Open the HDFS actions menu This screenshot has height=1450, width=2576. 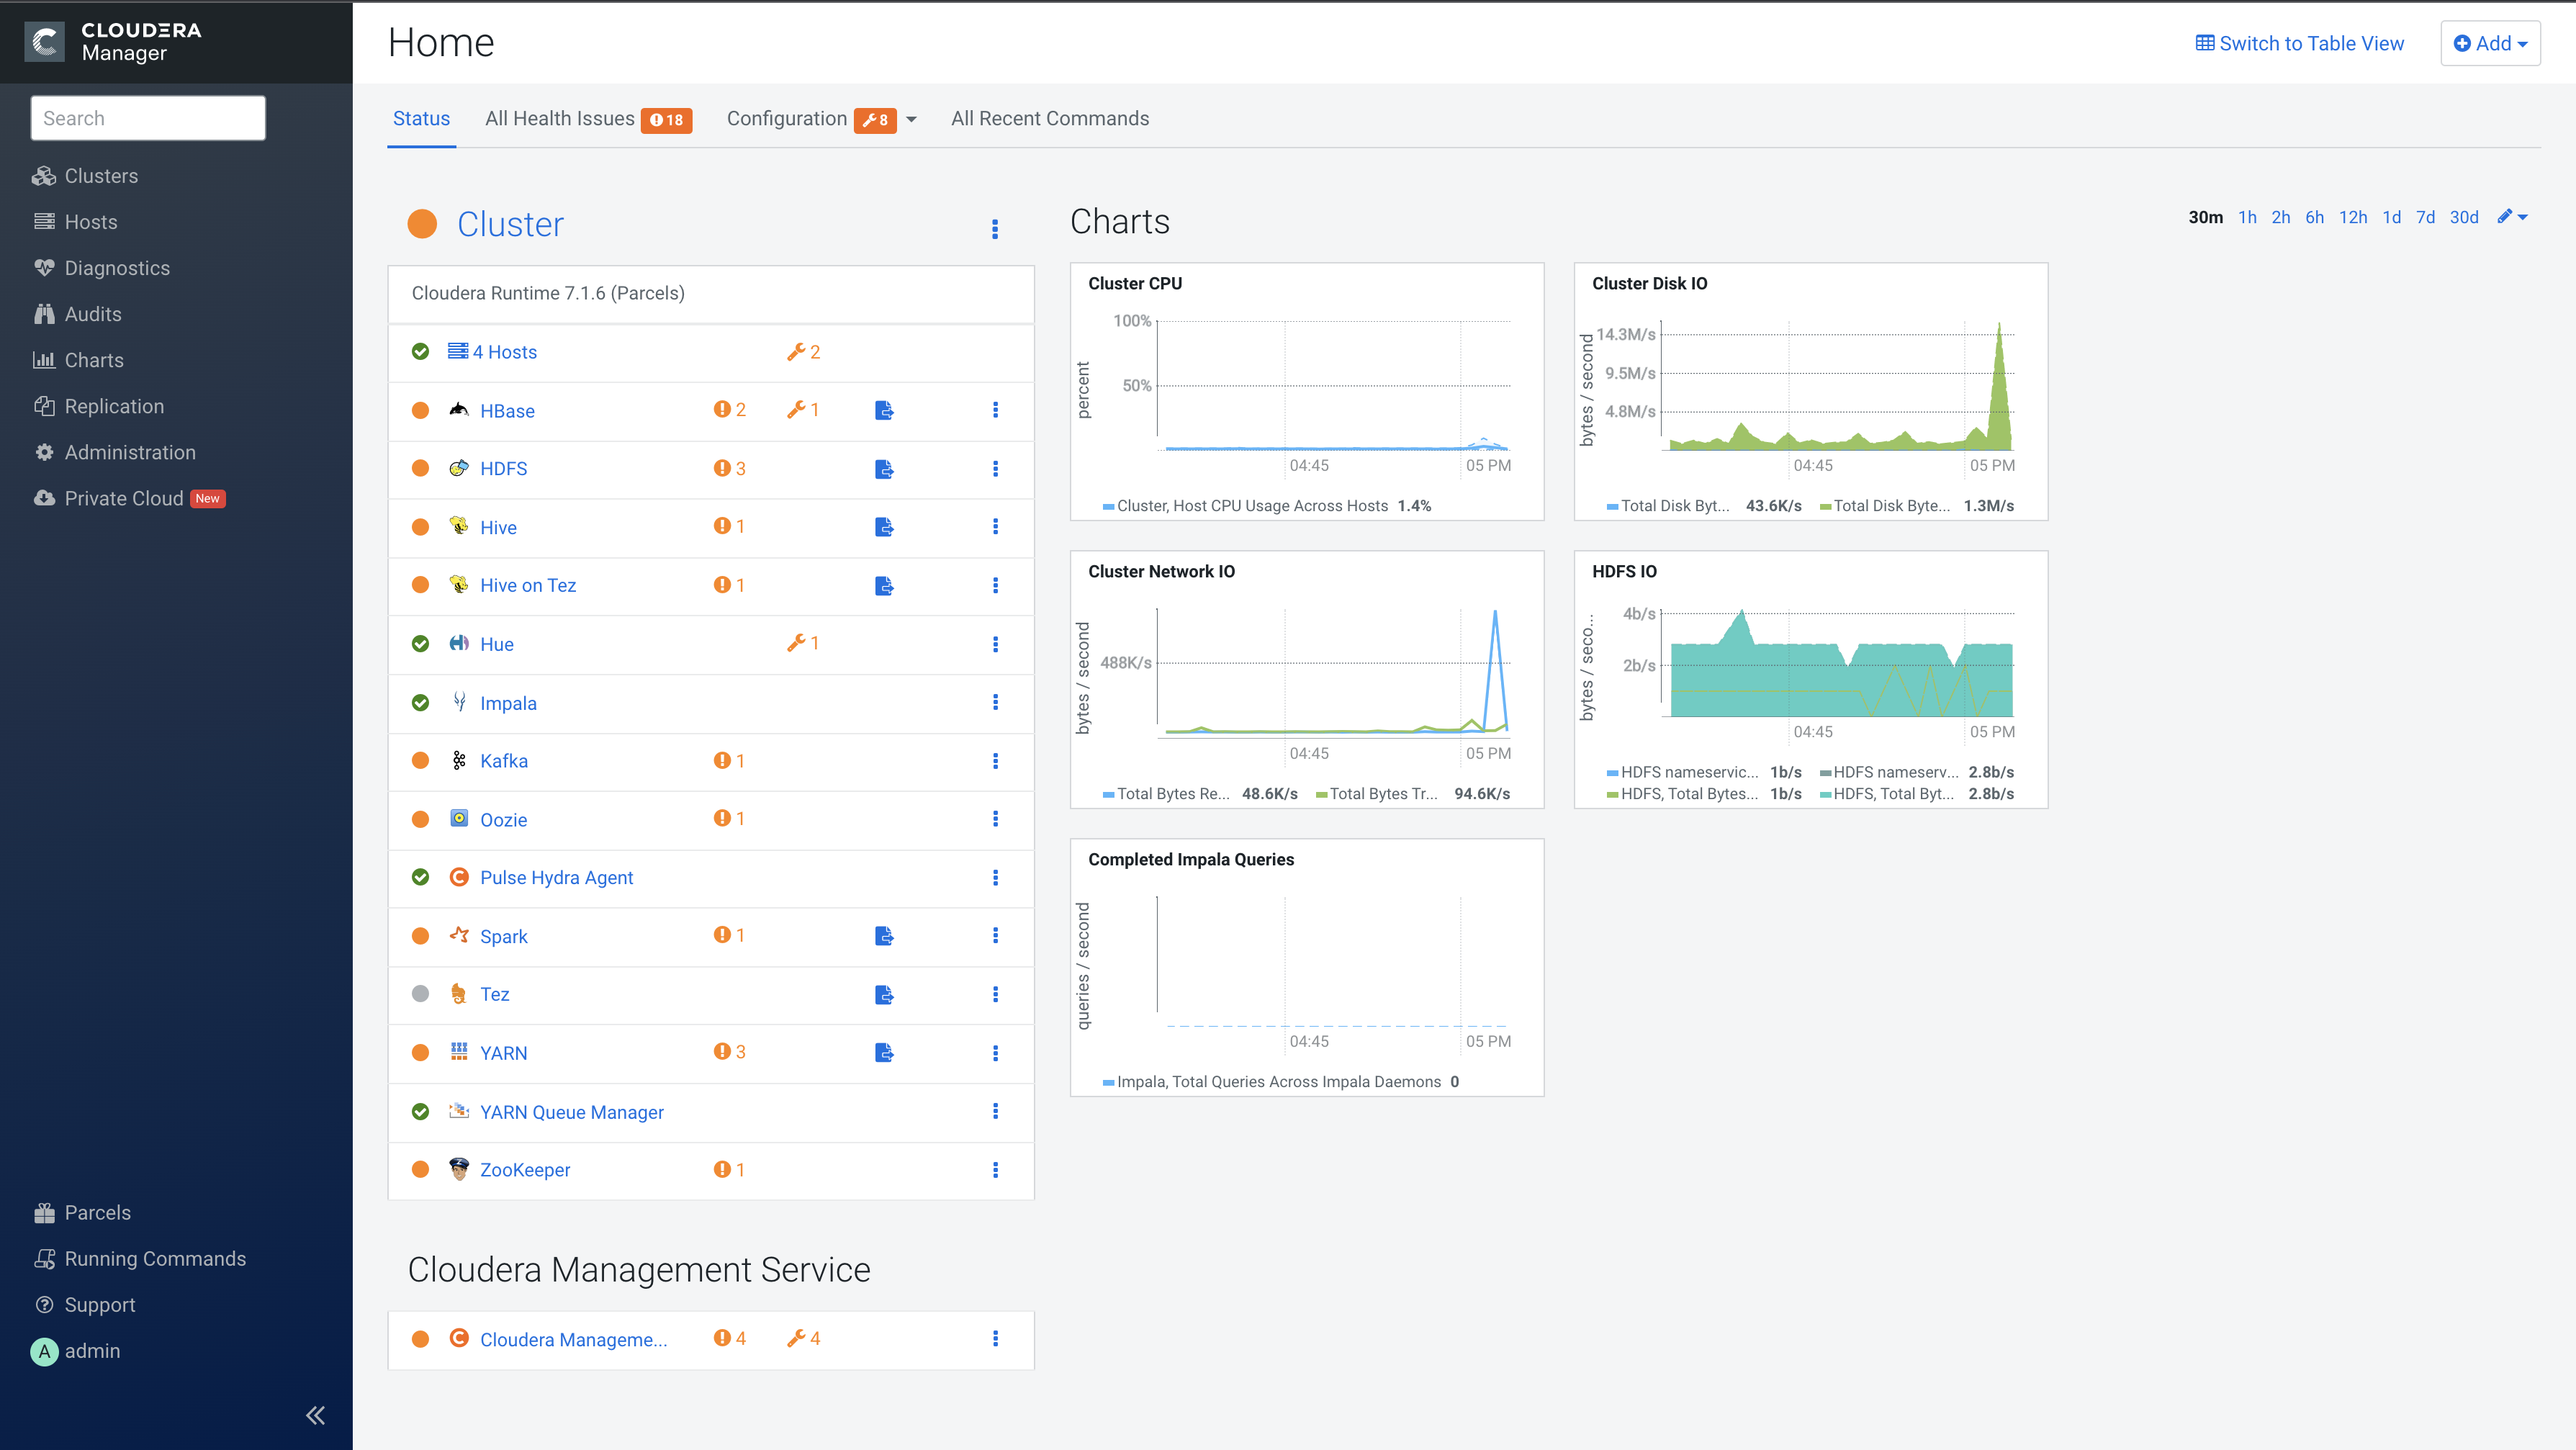[995, 468]
